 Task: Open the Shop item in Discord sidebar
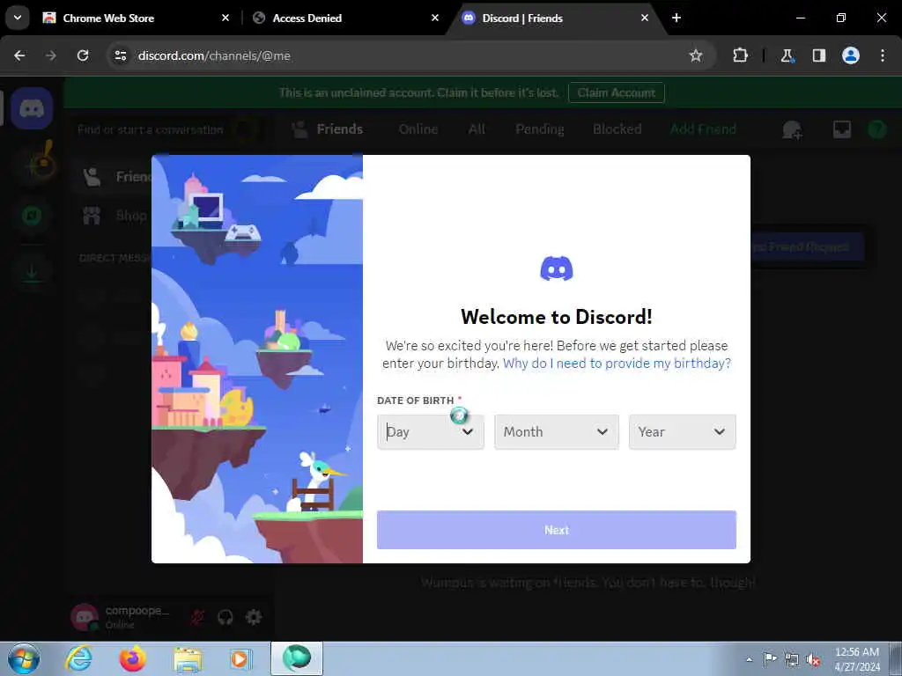tap(131, 216)
